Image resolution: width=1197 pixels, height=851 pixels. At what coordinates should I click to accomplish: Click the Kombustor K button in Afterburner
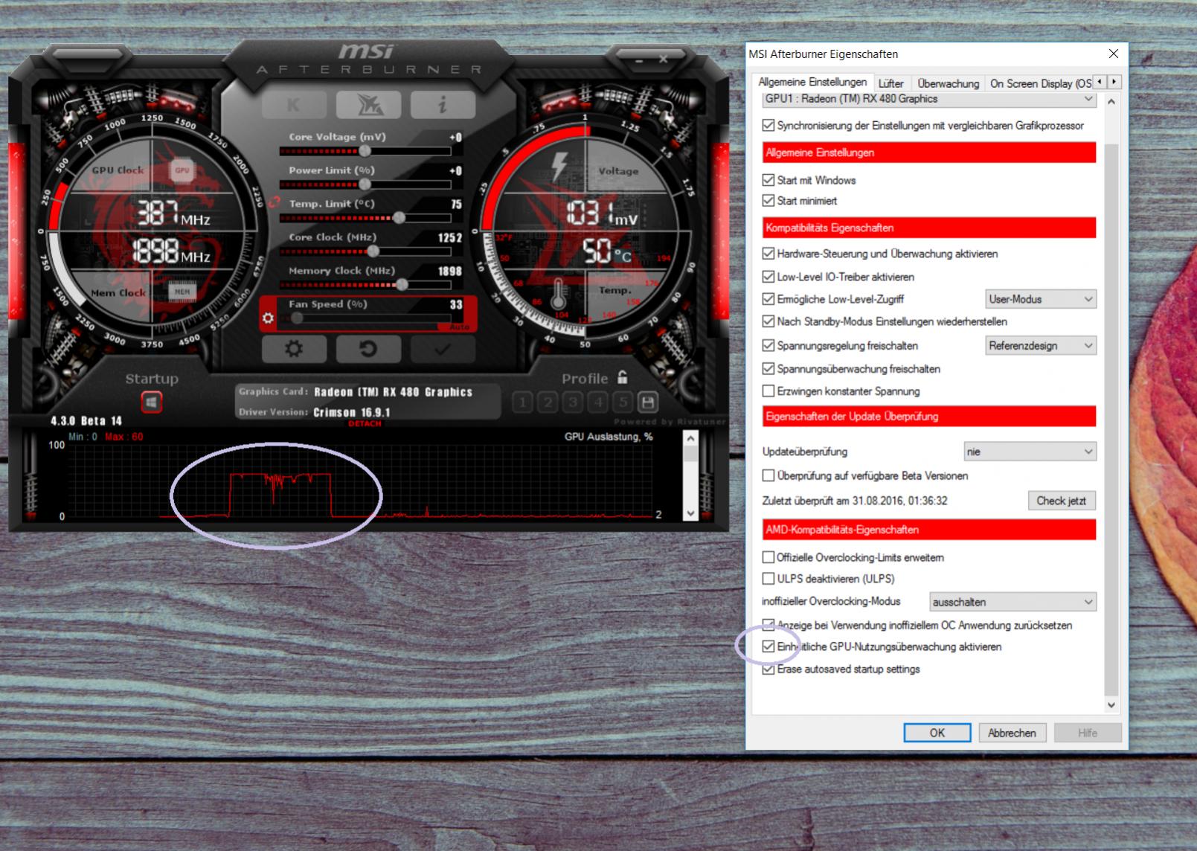294,105
